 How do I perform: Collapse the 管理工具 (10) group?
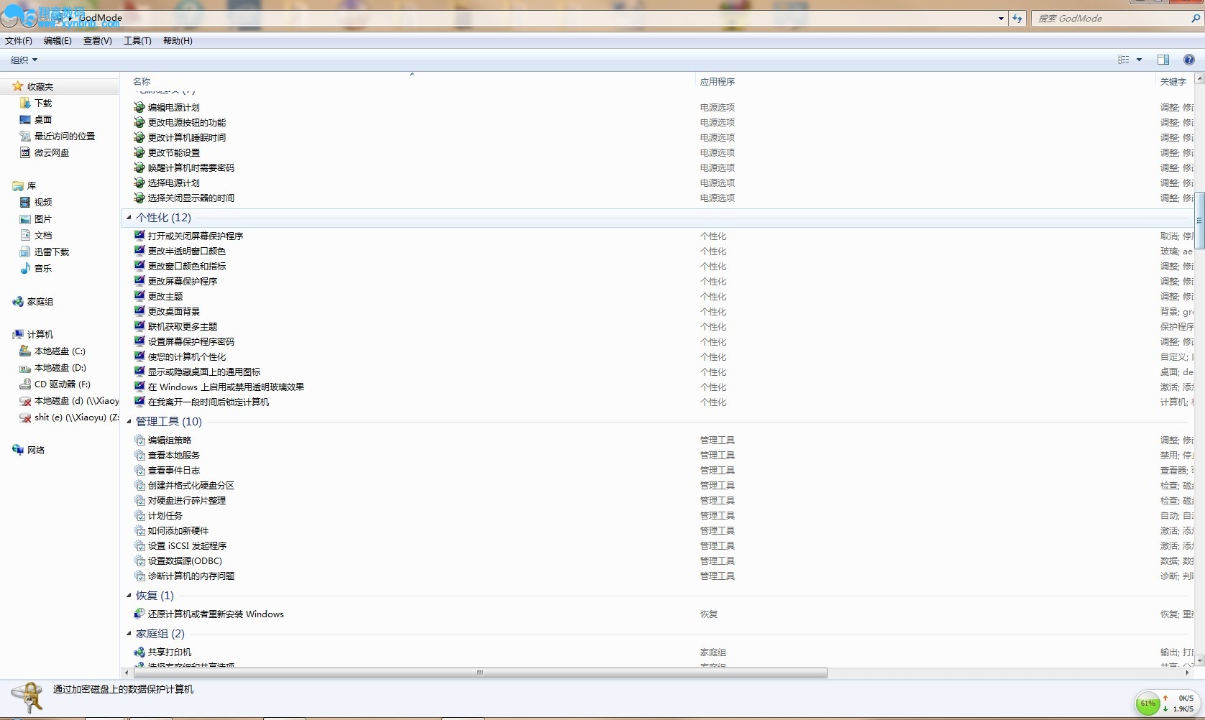coord(129,421)
